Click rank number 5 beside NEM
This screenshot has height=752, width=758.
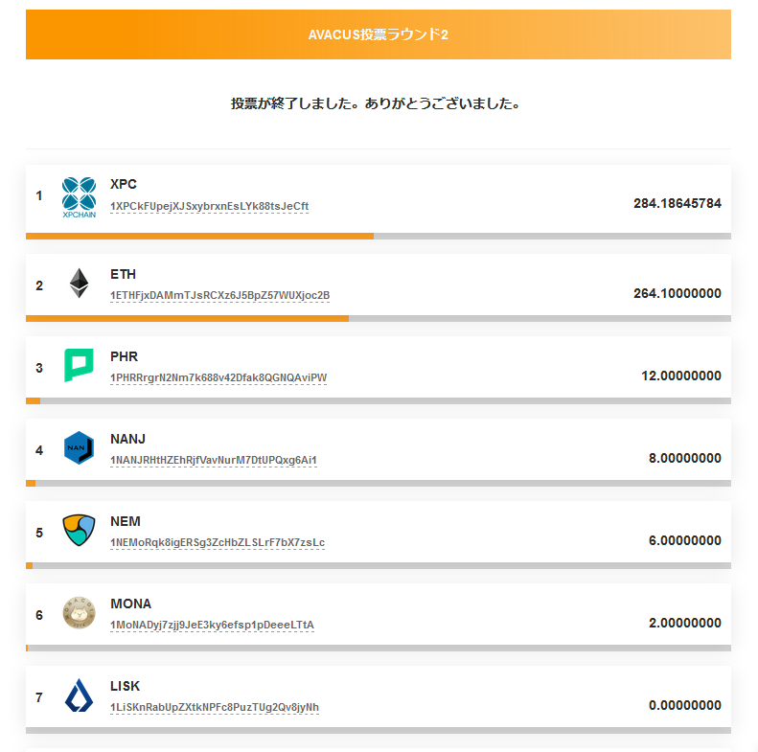click(x=39, y=533)
